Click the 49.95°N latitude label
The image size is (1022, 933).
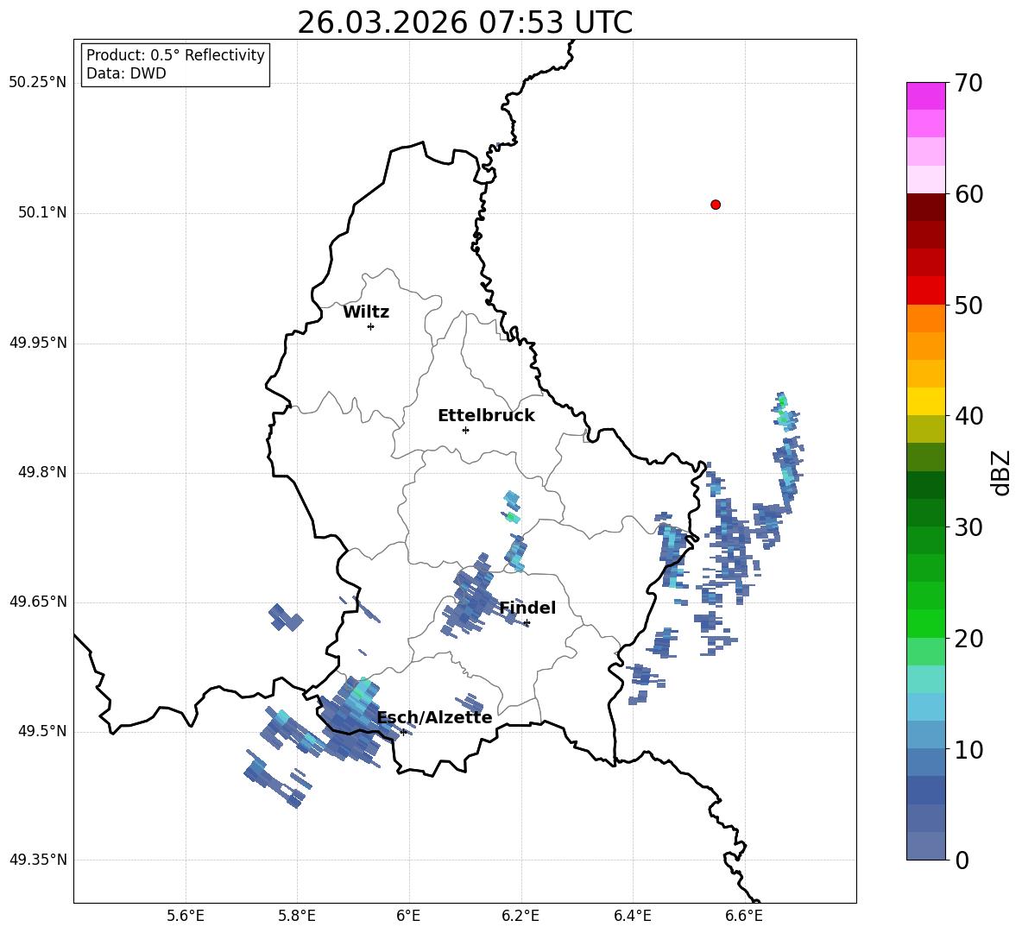pyautogui.click(x=38, y=343)
